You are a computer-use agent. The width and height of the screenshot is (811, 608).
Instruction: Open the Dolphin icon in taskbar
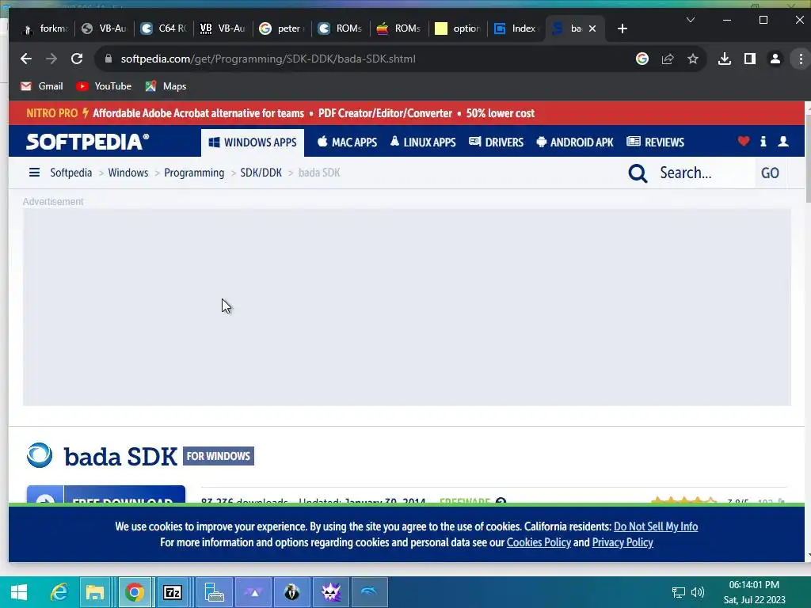pos(369,592)
